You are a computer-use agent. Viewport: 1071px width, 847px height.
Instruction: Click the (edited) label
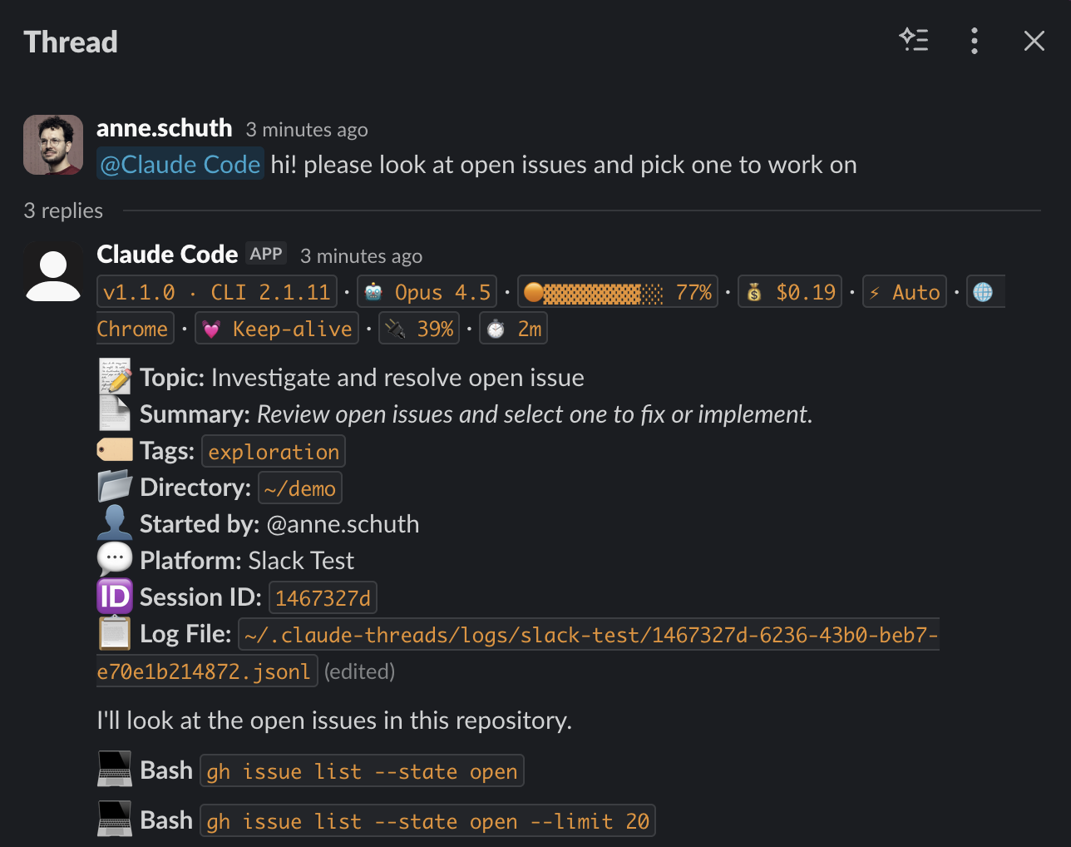click(x=359, y=671)
